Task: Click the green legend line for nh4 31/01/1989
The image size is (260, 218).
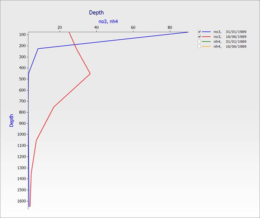Action: [x=206, y=42]
